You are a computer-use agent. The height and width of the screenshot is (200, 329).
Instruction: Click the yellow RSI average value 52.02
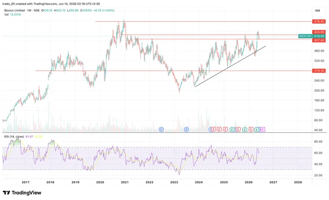point(39,137)
